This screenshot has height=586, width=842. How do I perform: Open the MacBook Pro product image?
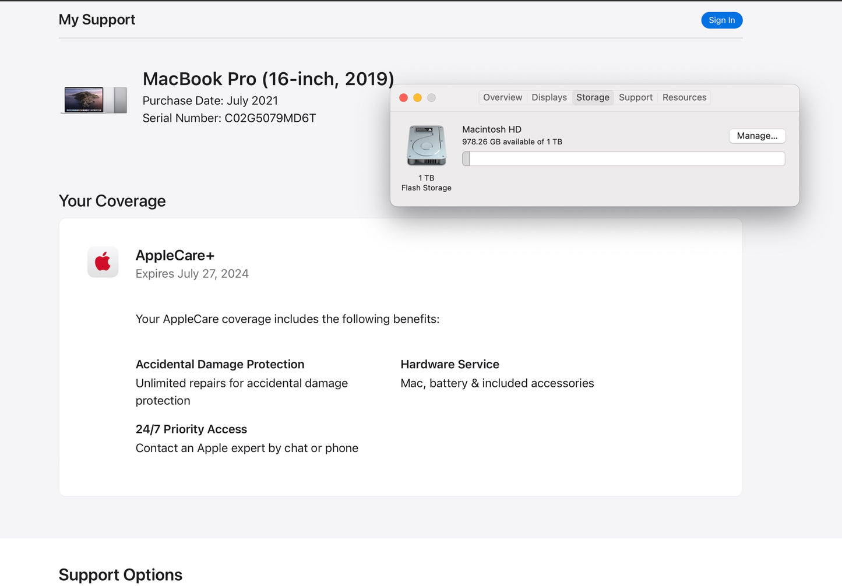[95, 100]
